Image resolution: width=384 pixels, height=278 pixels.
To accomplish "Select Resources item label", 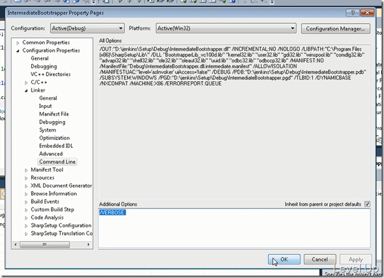I will tap(42, 178).
